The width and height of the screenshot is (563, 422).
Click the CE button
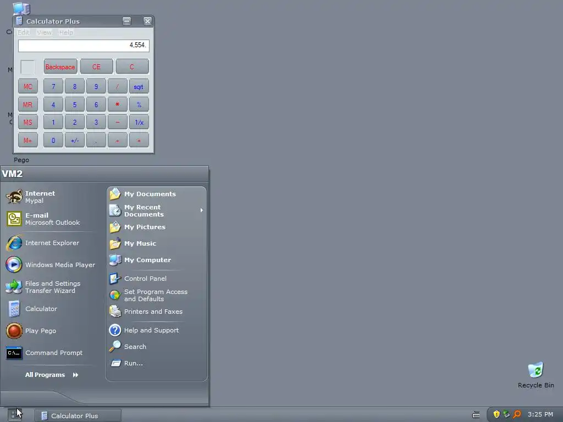pos(96,66)
